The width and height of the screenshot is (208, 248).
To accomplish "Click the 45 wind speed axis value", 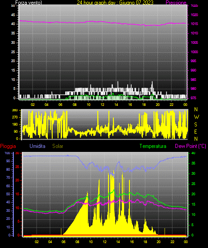I will pyautogui.click(x=13, y=15).
